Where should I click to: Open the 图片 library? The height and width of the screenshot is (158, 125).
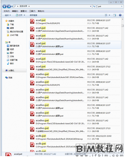click(x=12, y=53)
